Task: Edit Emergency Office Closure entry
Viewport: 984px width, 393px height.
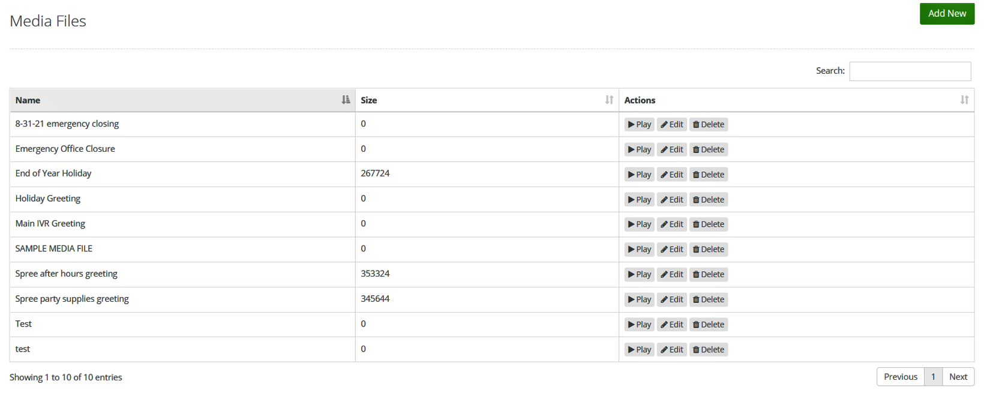Action: click(x=671, y=149)
